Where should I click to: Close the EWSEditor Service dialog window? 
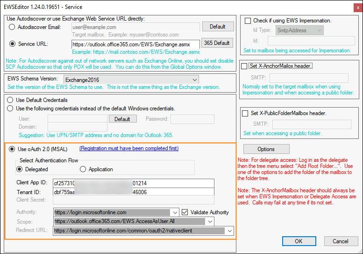tap(358, 7)
